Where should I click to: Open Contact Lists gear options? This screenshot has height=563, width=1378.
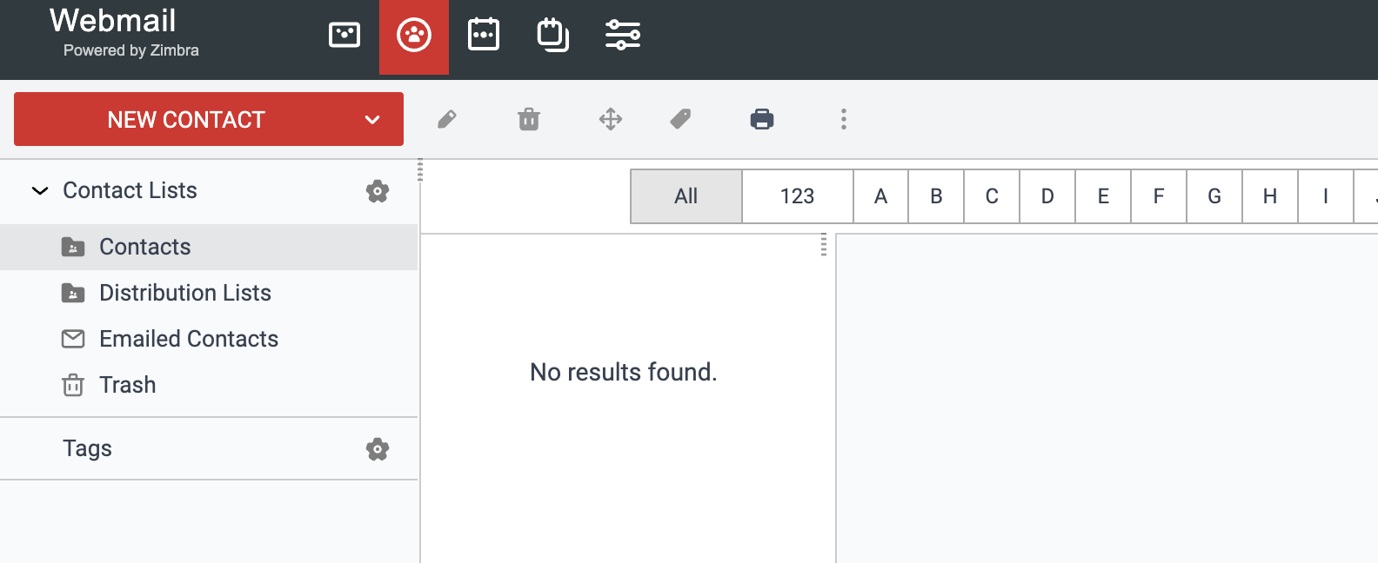pyautogui.click(x=378, y=191)
